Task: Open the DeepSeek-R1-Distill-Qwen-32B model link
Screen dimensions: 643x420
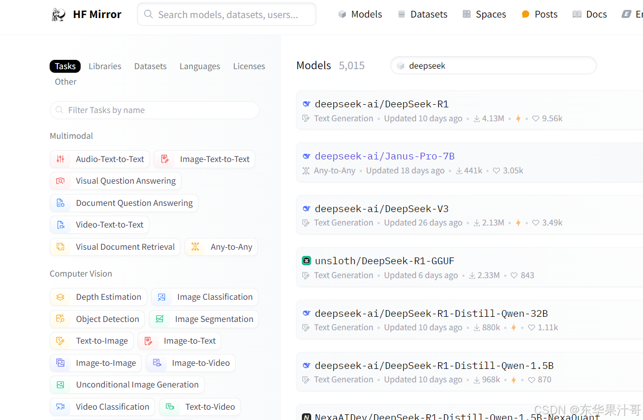Action: [431, 313]
